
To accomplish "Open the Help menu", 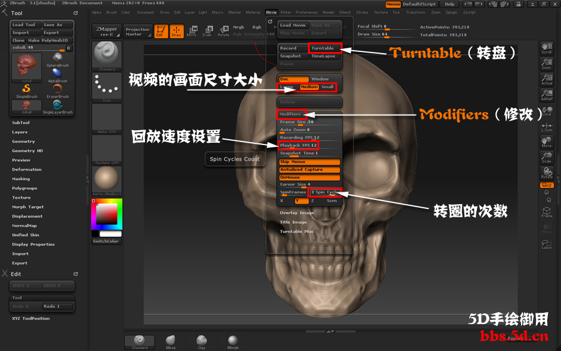I will click(x=449, y=4).
